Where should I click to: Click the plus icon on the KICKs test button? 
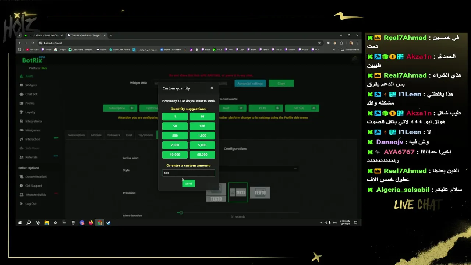[277, 108]
